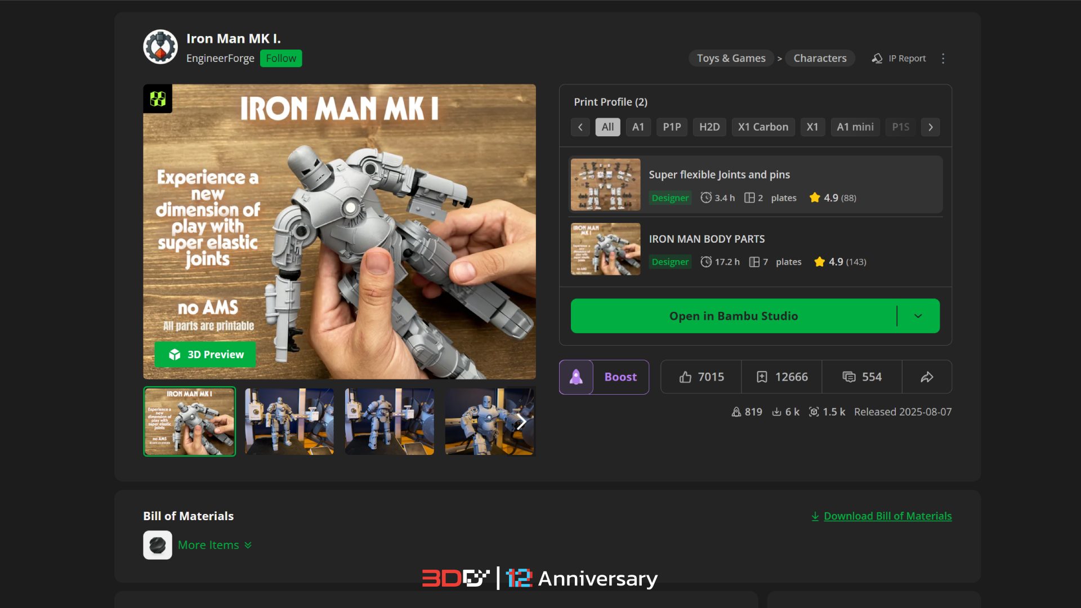Toggle the H2D printer filter
1081x608 pixels.
709,127
